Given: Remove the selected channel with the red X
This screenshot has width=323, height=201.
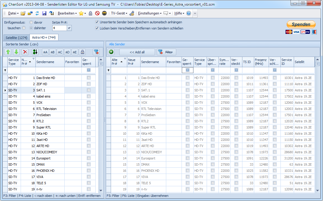Looking at the screenshot, I should click(x=25, y=52).
